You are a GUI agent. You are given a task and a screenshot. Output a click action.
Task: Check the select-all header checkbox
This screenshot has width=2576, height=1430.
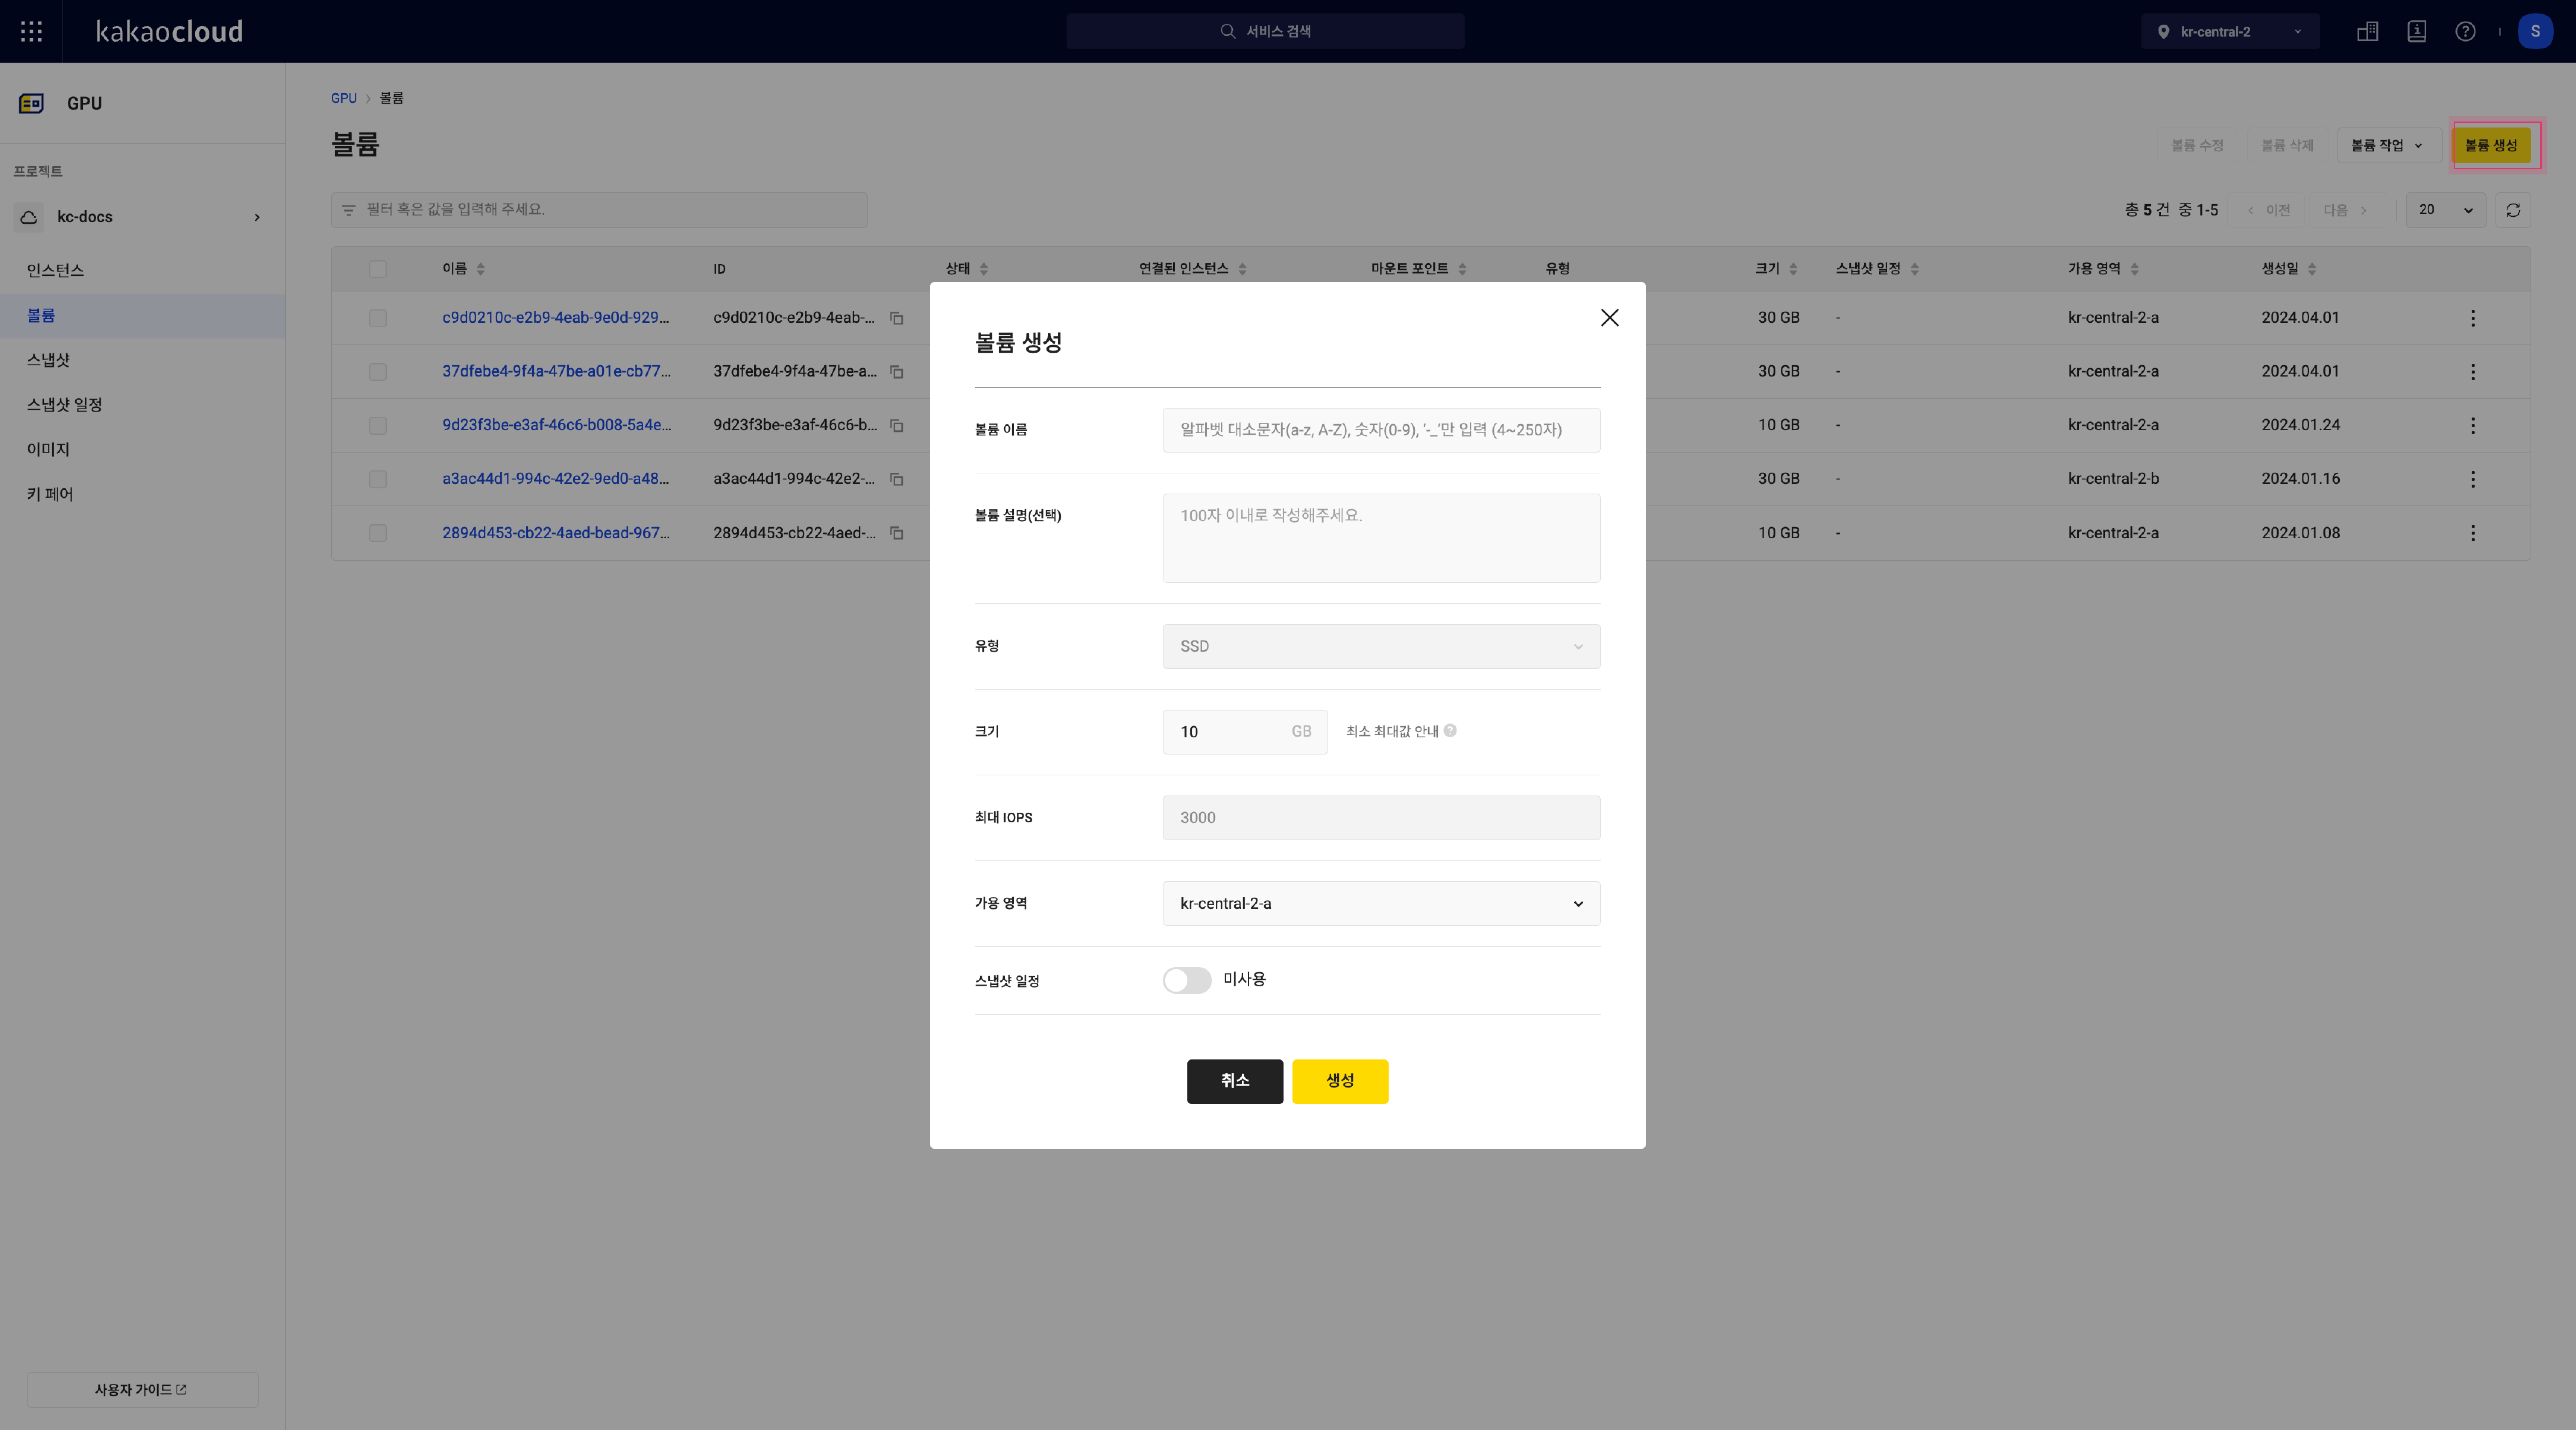pyautogui.click(x=377, y=269)
